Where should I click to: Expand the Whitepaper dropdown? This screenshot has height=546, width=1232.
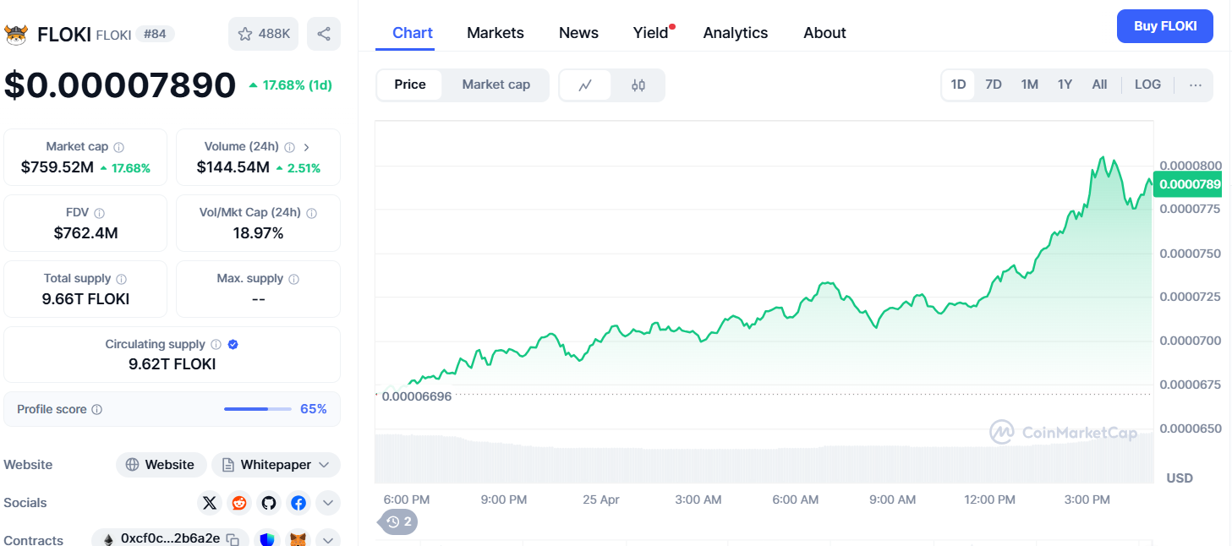click(x=276, y=465)
